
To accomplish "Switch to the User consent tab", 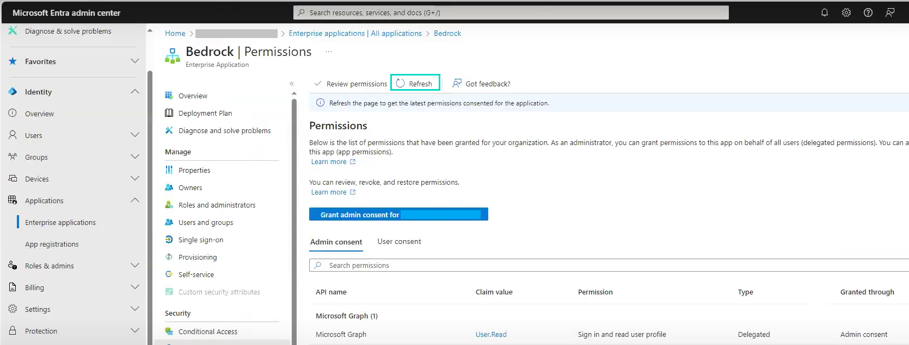I will [399, 242].
